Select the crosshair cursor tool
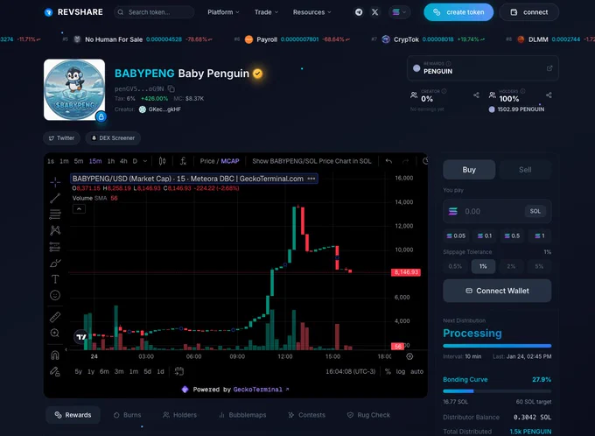 (55, 182)
